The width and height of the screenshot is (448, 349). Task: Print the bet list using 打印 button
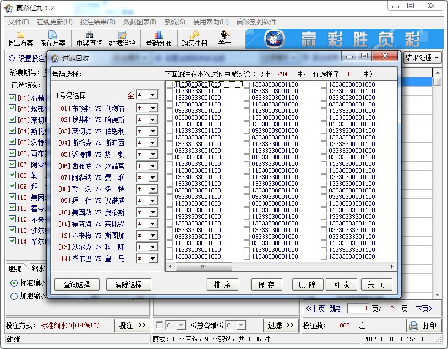425,325
